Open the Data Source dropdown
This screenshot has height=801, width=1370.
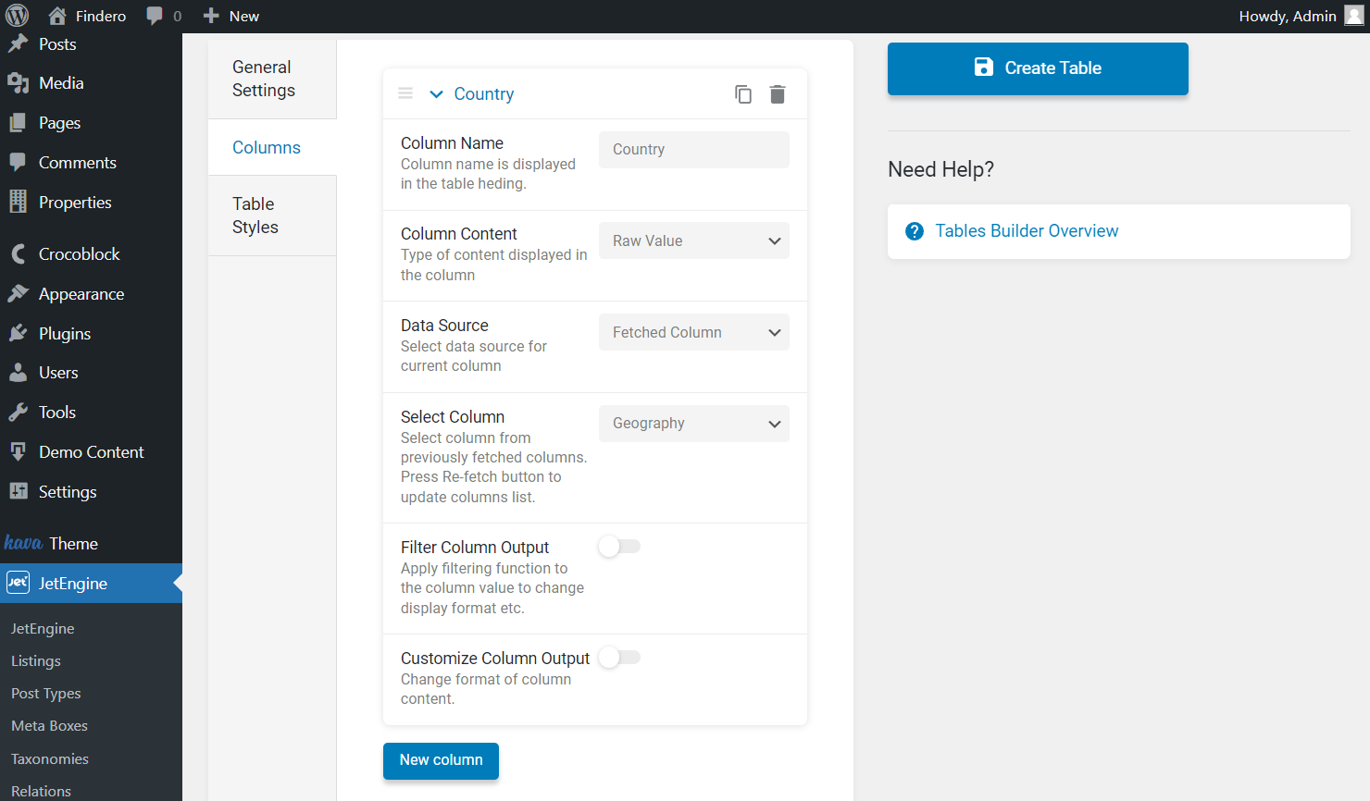[x=693, y=333]
